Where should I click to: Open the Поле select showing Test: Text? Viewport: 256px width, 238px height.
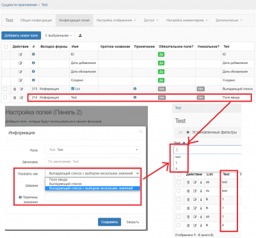(92, 150)
